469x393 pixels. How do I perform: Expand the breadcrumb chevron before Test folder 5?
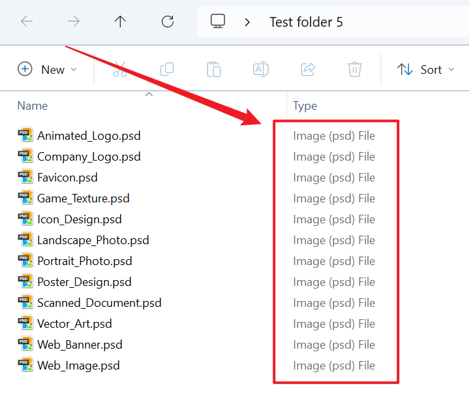pyautogui.click(x=247, y=22)
